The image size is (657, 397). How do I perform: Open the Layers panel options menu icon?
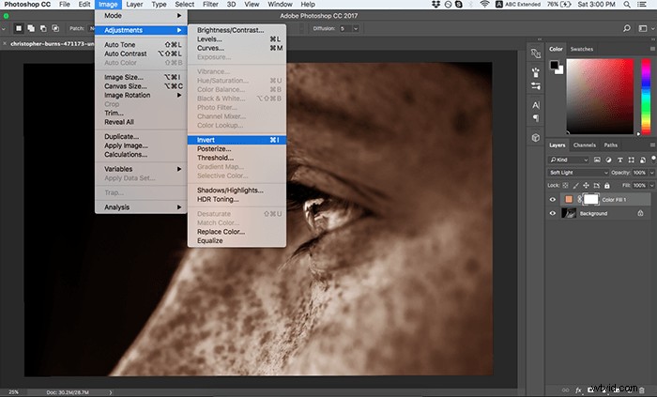tap(652, 145)
